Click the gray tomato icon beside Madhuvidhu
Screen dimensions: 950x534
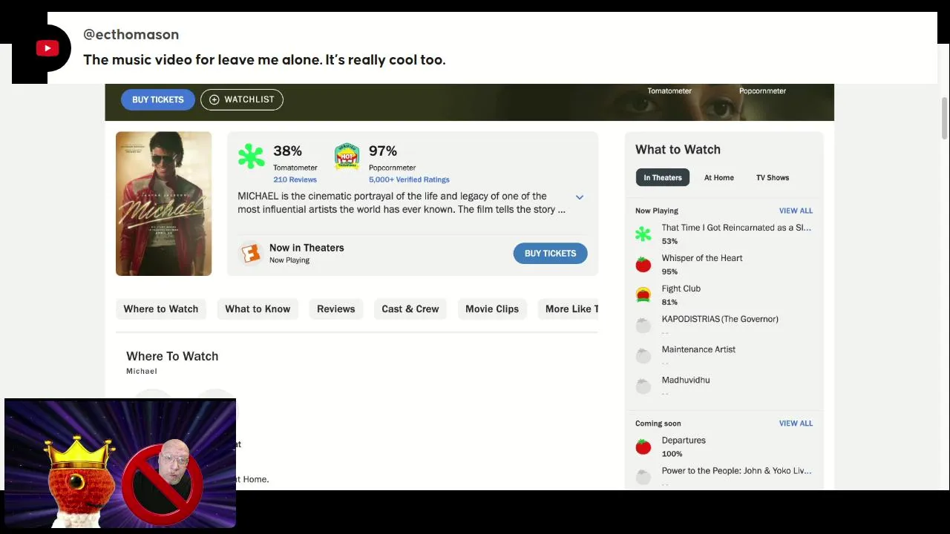[x=643, y=386]
